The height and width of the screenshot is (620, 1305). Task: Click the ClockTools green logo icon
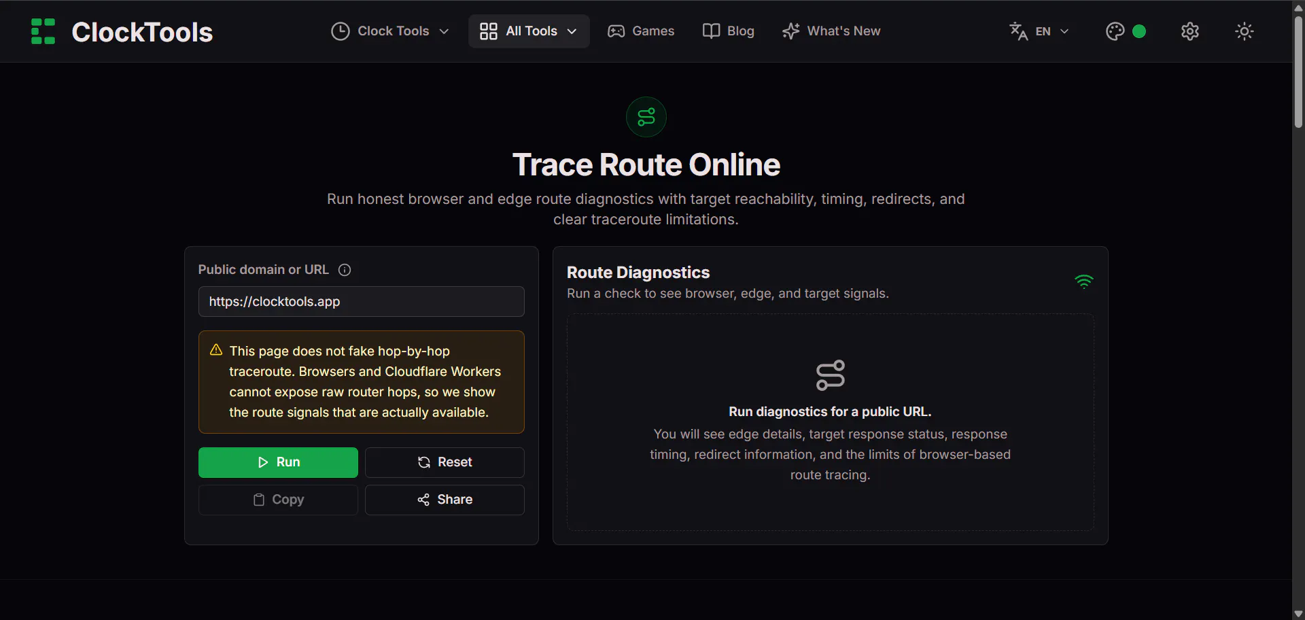(43, 31)
